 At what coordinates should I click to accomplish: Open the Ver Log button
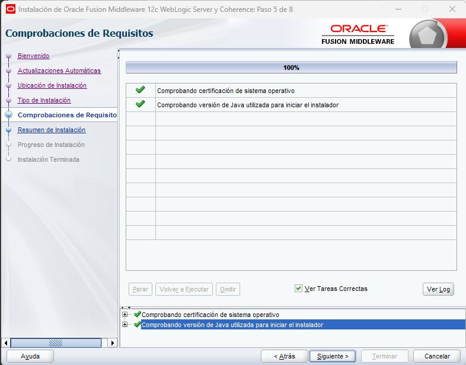(x=438, y=289)
